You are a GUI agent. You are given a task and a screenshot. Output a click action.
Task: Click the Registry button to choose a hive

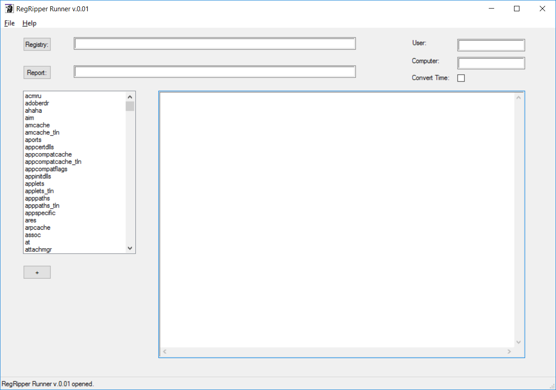click(x=37, y=44)
